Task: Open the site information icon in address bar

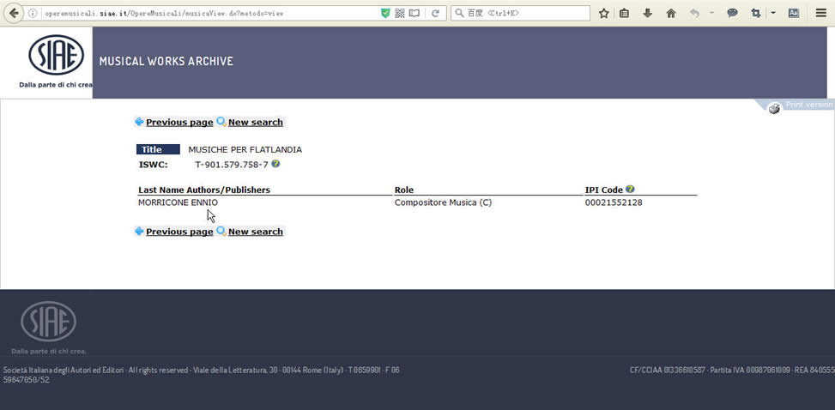Action: point(33,14)
